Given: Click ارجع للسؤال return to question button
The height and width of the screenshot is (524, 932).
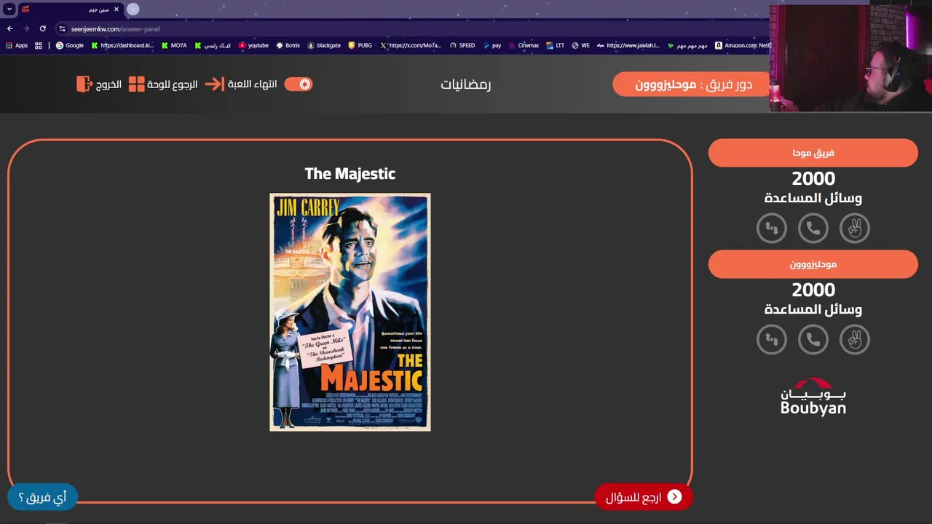Looking at the screenshot, I should [x=644, y=497].
